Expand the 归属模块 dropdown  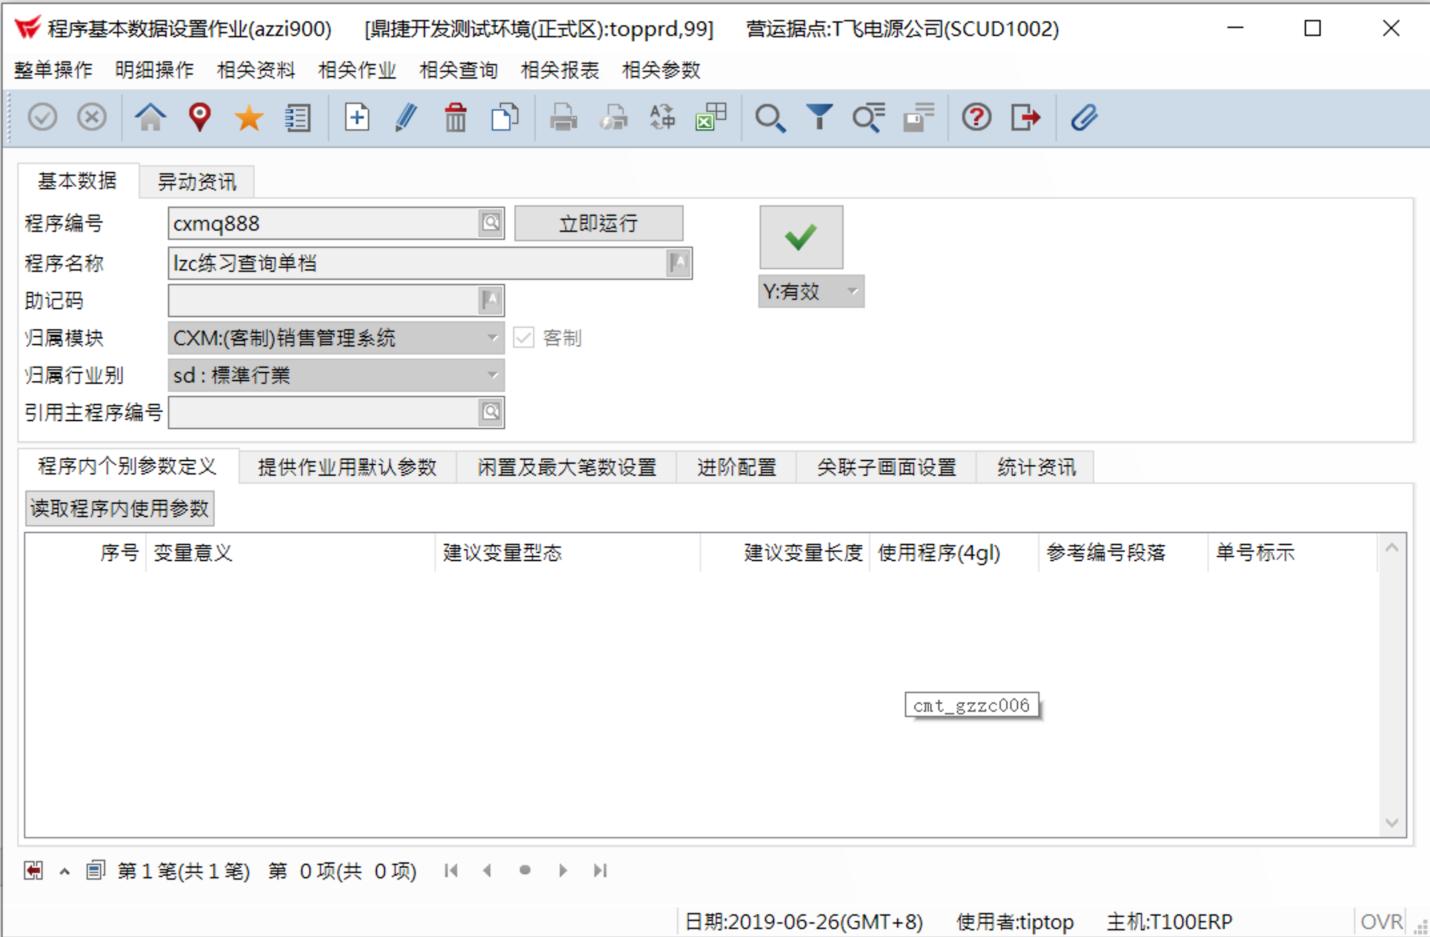(x=492, y=338)
